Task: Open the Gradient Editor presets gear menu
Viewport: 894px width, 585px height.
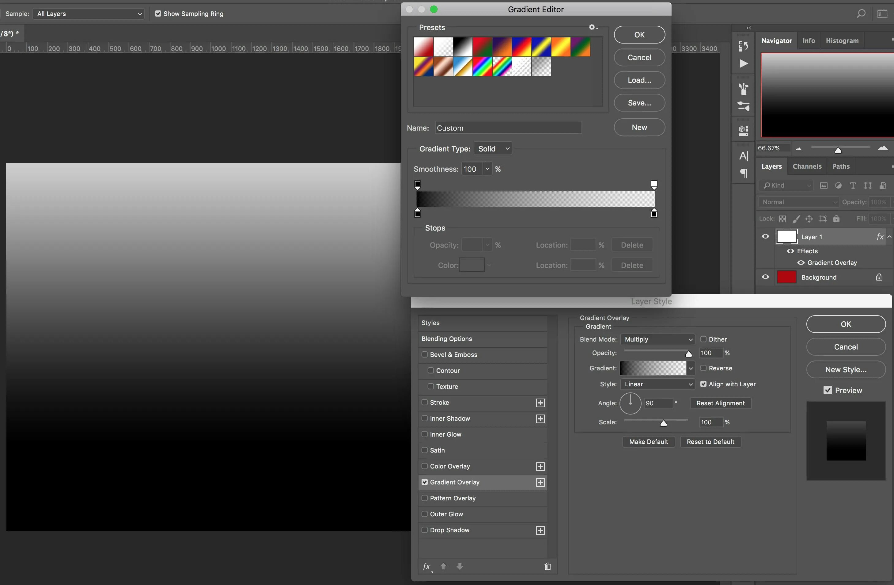Action: [593, 27]
